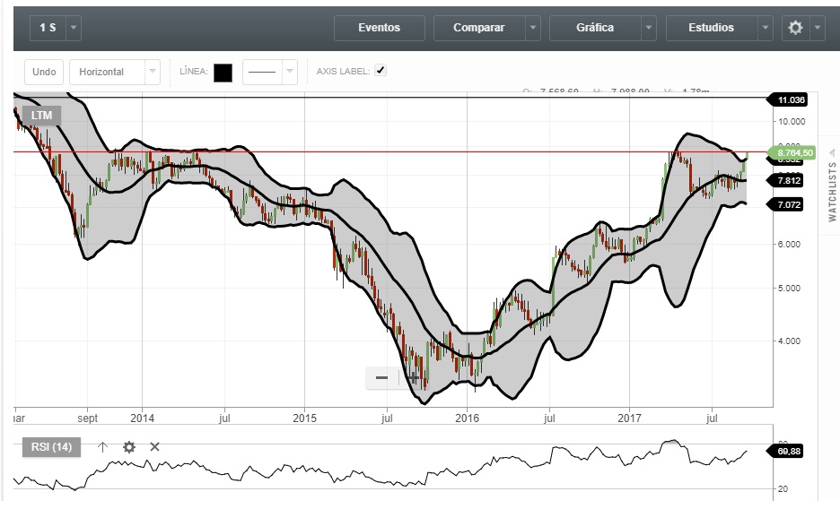Open the Gráfica menu
Screen dimensions: 840x509
click(595, 28)
